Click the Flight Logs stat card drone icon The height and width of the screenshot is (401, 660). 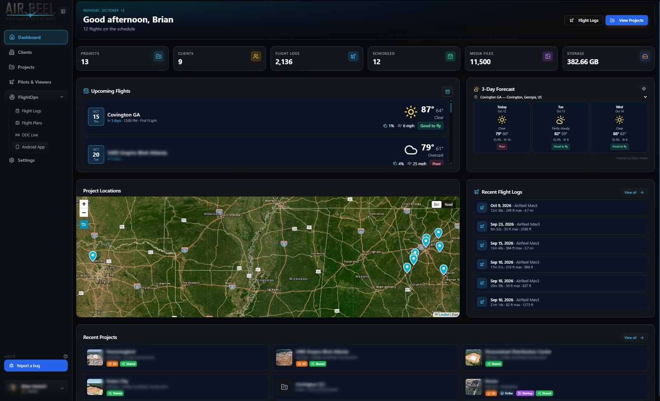coord(353,56)
